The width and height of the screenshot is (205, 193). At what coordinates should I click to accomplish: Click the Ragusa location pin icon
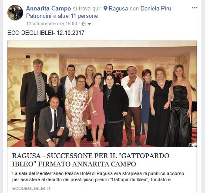pyautogui.click(x=106, y=8)
